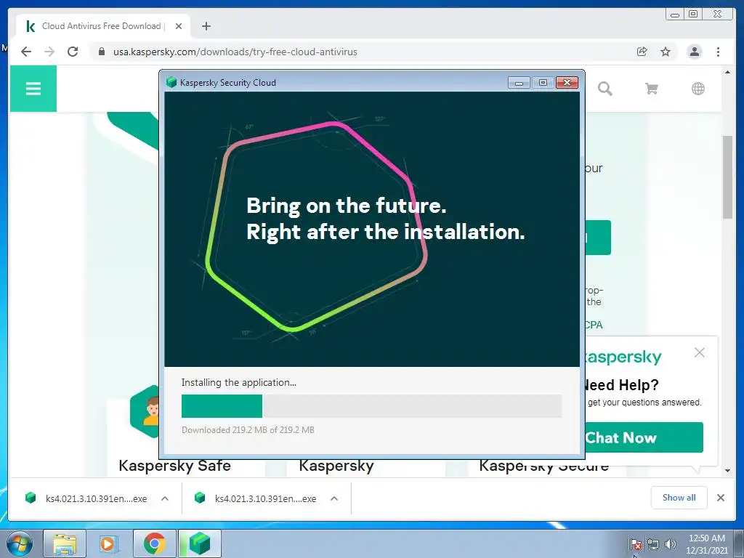Image resolution: width=744 pixels, height=558 pixels.
Task: Go back with Chrome's back arrow
Action: pos(26,52)
